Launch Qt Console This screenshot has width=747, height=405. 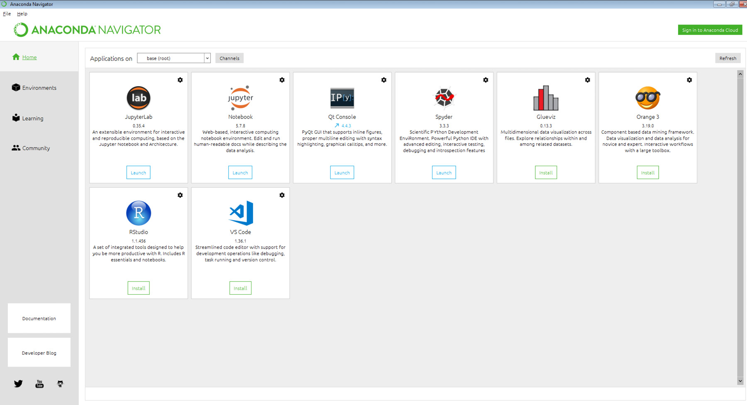(342, 172)
